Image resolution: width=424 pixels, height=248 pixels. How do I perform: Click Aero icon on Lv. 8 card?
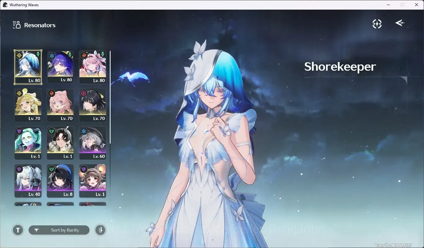[51, 169]
